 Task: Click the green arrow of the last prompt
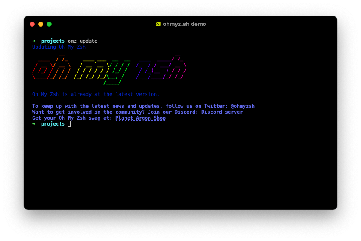pyautogui.click(x=34, y=124)
